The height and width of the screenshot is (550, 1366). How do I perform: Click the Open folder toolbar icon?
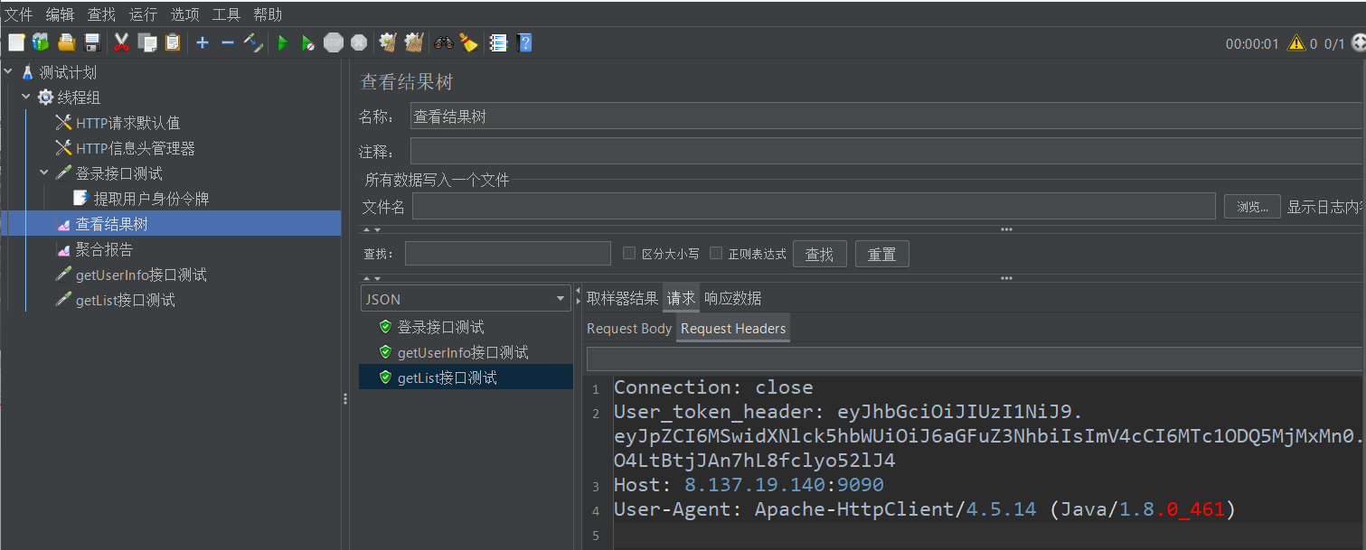[x=66, y=42]
